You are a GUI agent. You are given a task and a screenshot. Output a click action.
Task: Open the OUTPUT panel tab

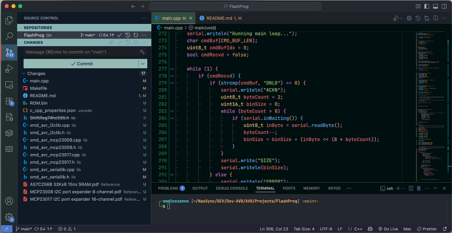(200, 189)
